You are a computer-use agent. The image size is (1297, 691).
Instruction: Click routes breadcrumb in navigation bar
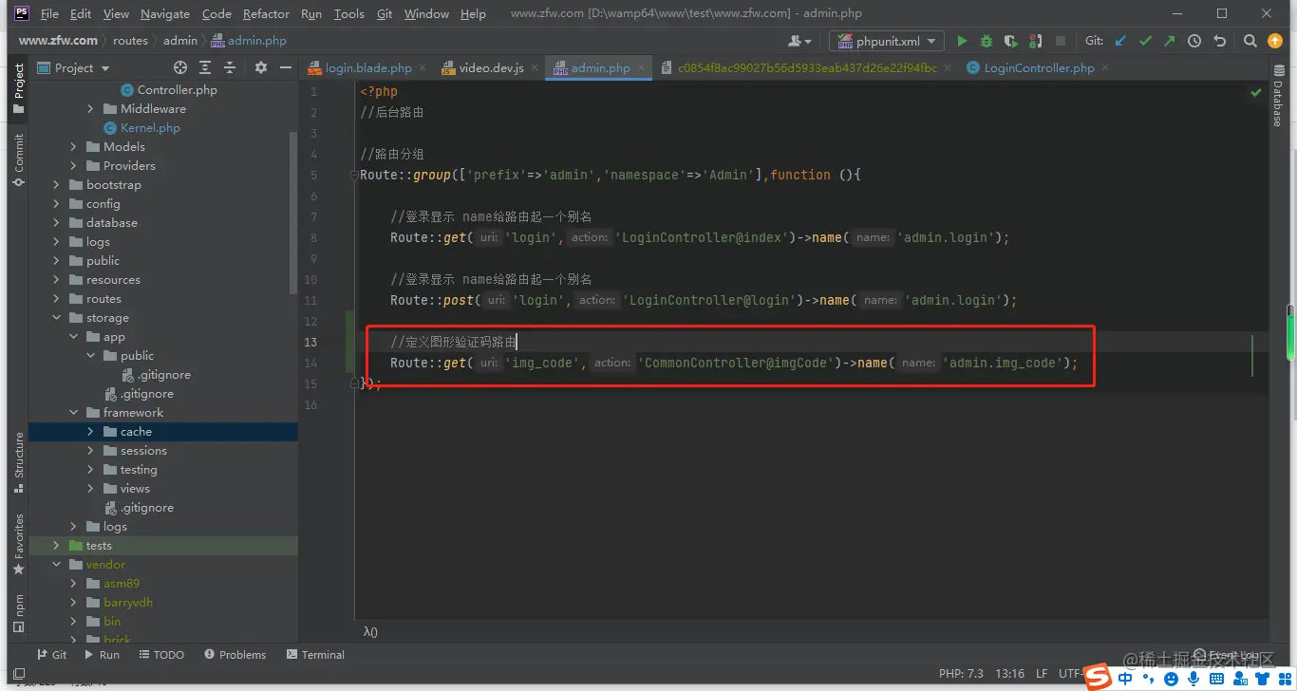(x=130, y=41)
